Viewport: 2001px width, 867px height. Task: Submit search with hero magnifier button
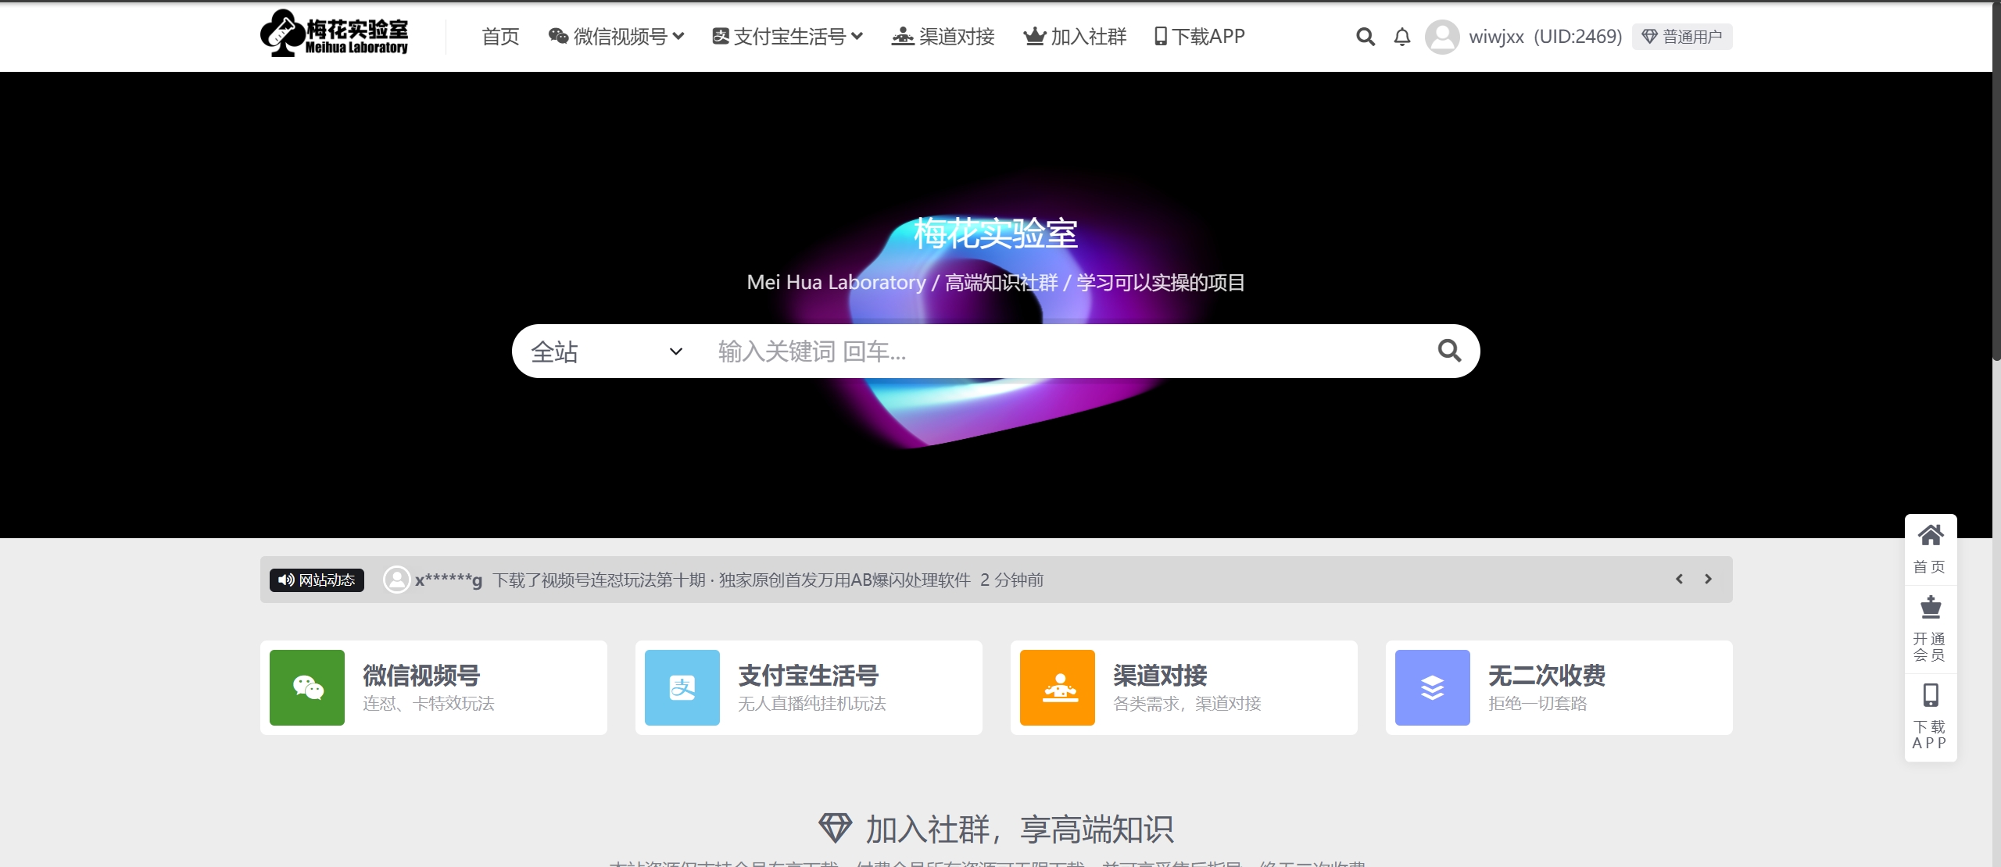(x=1449, y=351)
